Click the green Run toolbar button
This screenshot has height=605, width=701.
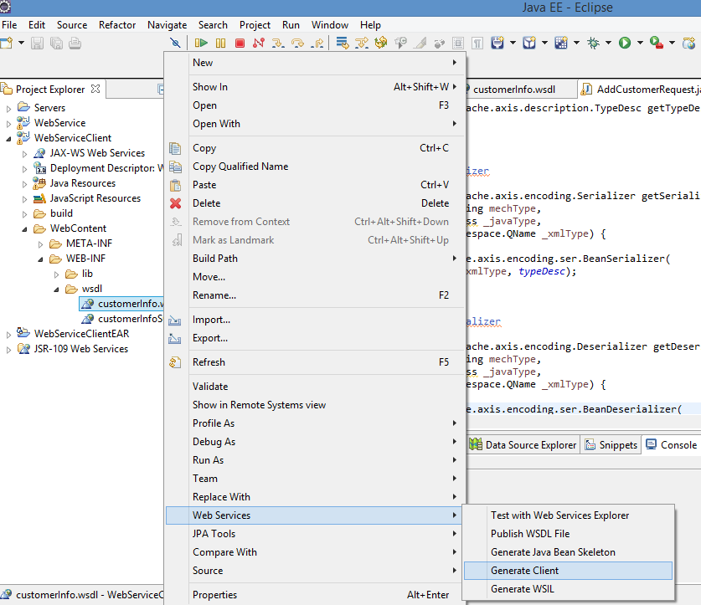[625, 43]
